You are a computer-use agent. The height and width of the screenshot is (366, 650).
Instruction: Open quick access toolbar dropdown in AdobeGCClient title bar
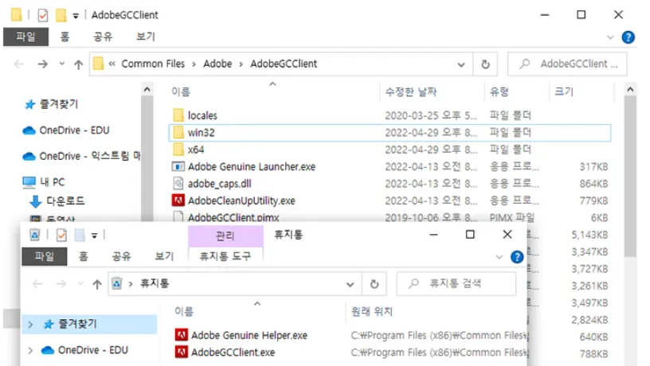tap(76, 16)
